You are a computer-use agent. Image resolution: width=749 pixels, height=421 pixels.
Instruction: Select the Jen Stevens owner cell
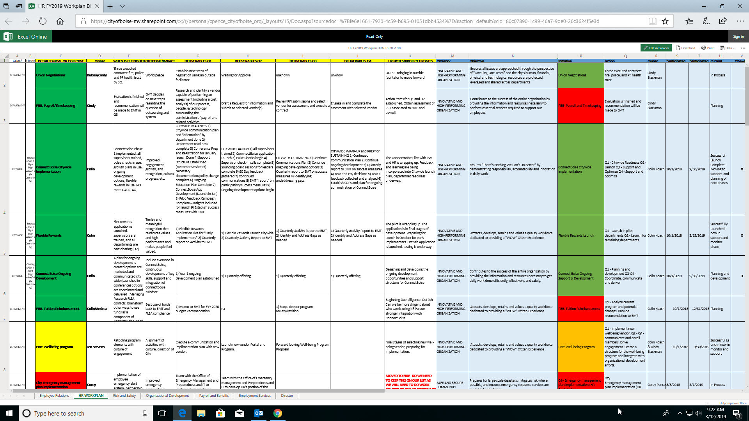(x=99, y=347)
